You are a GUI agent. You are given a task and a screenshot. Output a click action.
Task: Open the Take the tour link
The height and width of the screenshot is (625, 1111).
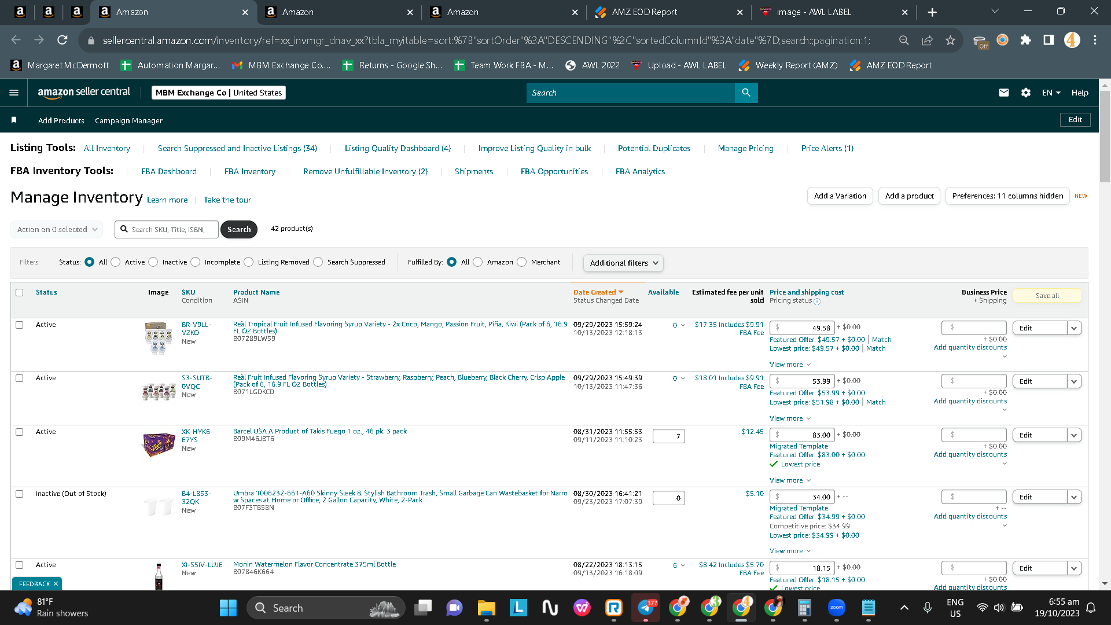227,200
